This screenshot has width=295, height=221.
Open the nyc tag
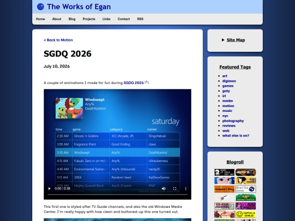[225, 116]
